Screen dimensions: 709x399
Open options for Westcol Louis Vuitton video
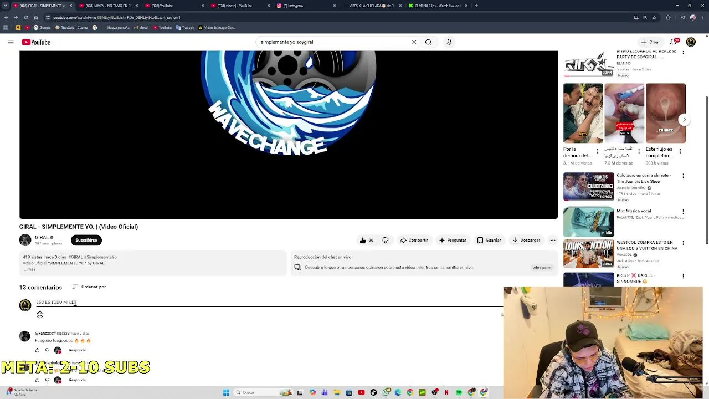pyautogui.click(x=683, y=243)
